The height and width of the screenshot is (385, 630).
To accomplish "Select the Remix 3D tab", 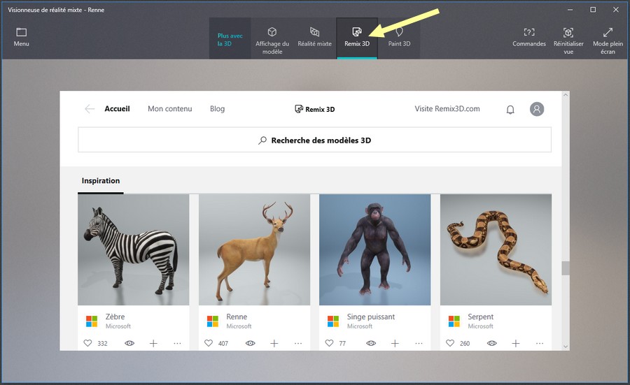I will pos(357,37).
